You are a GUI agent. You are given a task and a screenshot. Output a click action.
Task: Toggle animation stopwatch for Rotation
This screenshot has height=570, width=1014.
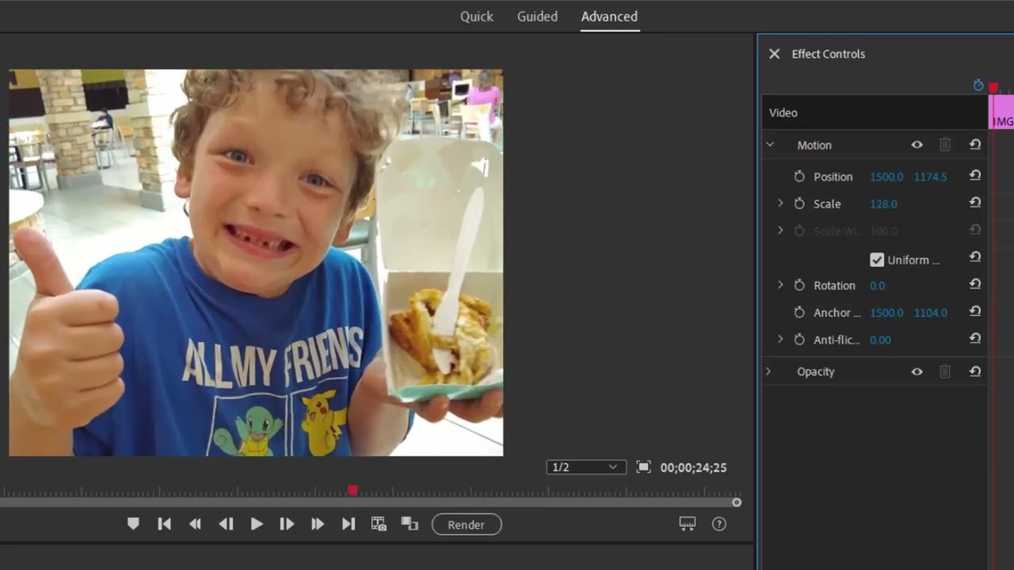coord(799,285)
